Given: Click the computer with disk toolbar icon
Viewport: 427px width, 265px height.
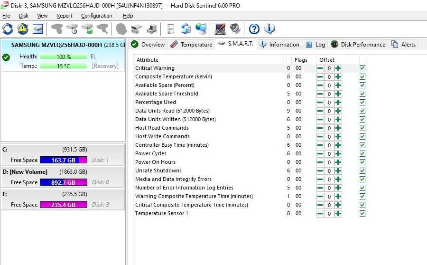Looking at the screenshot, I should 152,29.
